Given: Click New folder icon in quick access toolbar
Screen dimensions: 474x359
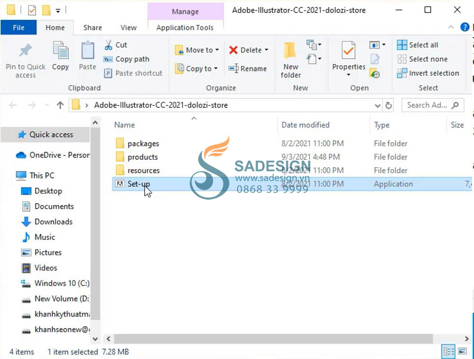Looking at the screenshot, I should [x=46, y=10].
